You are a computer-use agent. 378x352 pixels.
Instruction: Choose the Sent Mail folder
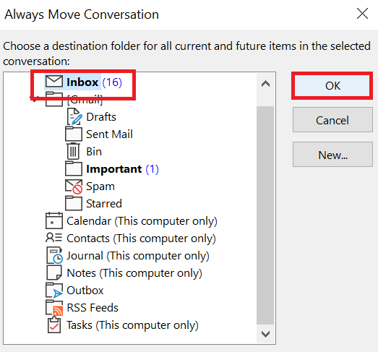[109, 134]
